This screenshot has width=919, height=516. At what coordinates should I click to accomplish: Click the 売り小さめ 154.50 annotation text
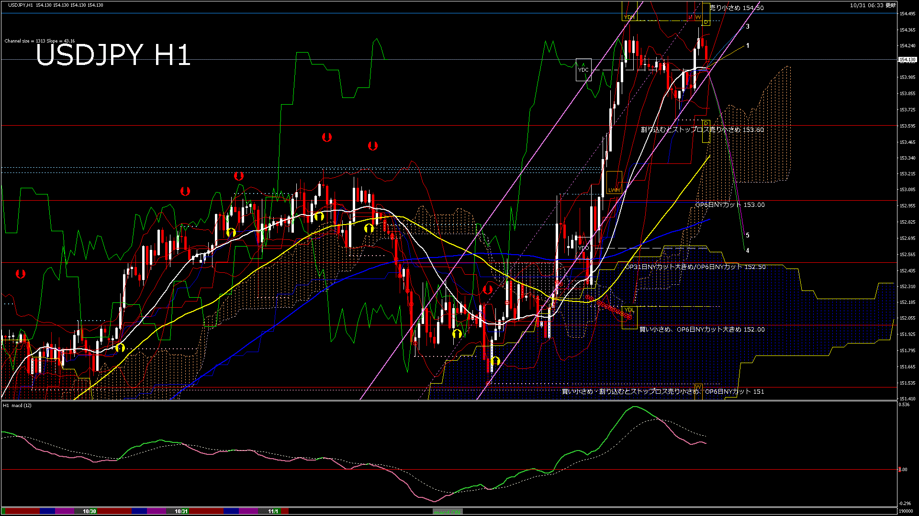point(737,8)
